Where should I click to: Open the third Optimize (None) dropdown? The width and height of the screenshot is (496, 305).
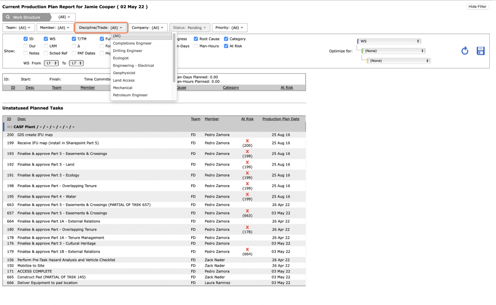pos(398,61)
